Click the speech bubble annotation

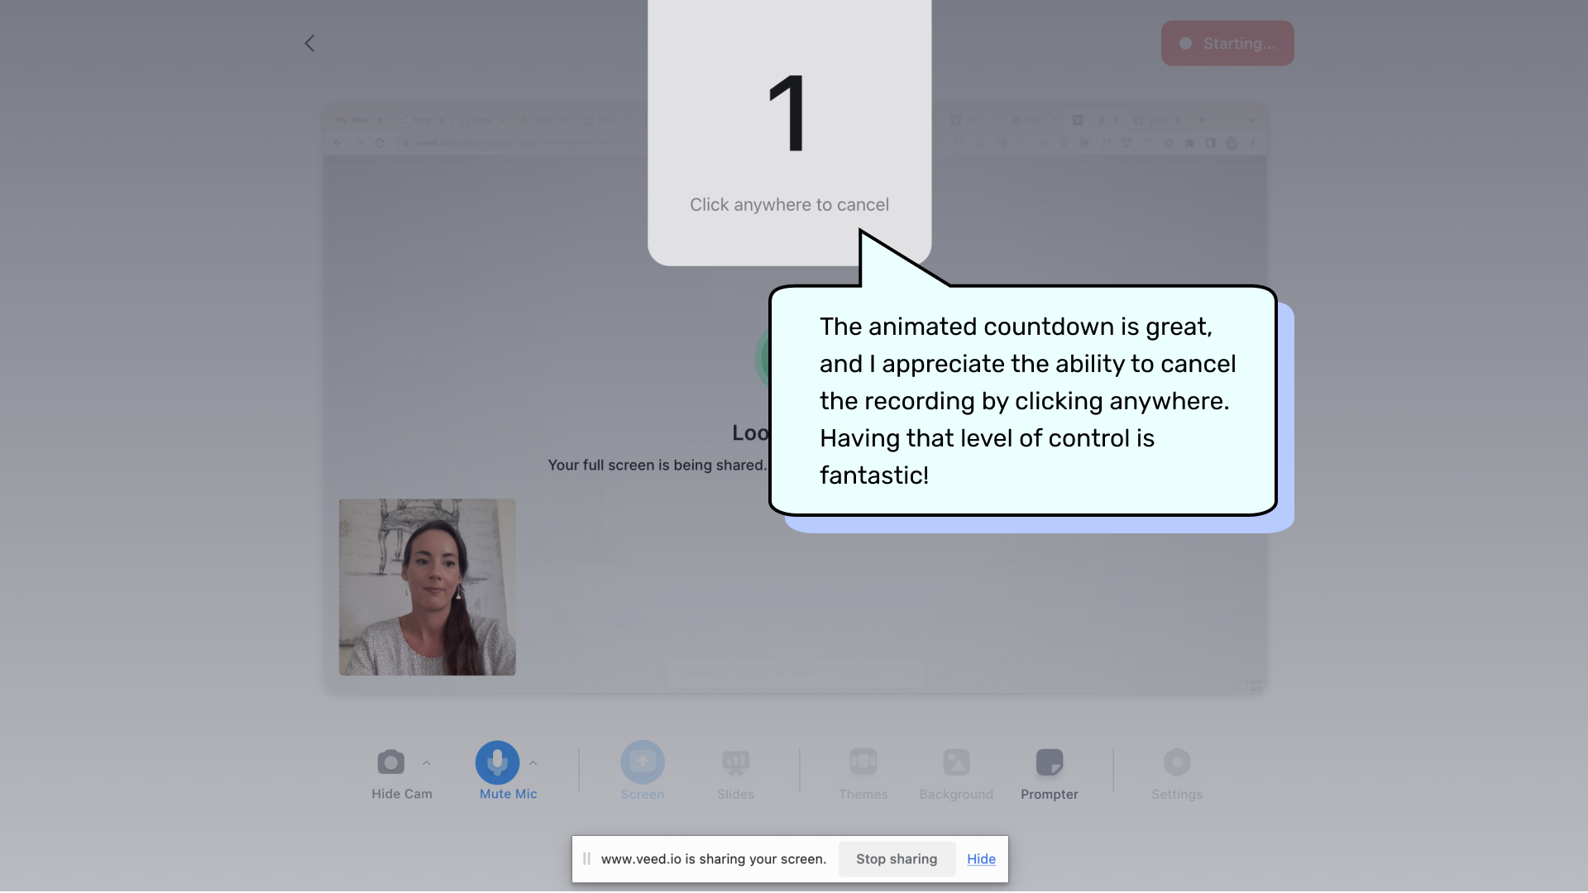1022,401
